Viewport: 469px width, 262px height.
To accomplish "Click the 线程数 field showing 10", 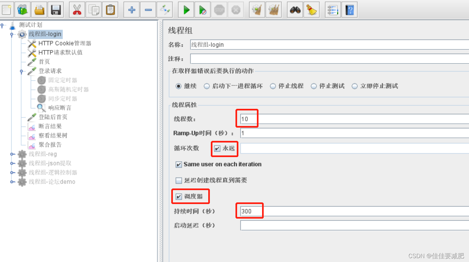I will pos(354,119).
